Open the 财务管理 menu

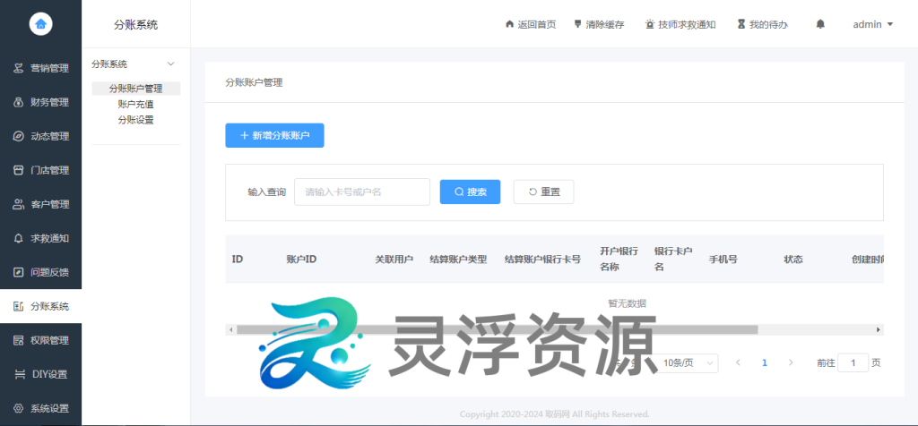[40, 102]
